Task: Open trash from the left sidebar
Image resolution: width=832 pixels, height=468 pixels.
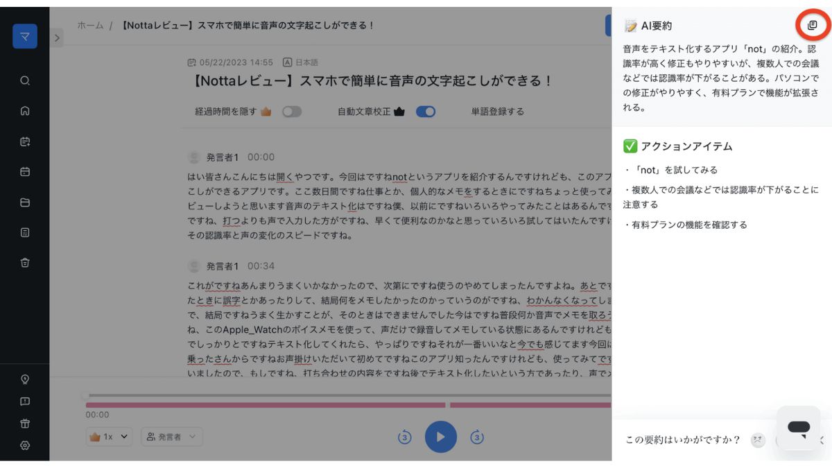Action: tap(25, 262)
